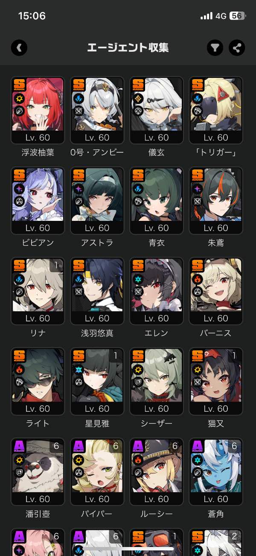Viewport: 256px width, 556px height.
Task: Tap the エージェント収集 page title
Action: click(128, 48)
